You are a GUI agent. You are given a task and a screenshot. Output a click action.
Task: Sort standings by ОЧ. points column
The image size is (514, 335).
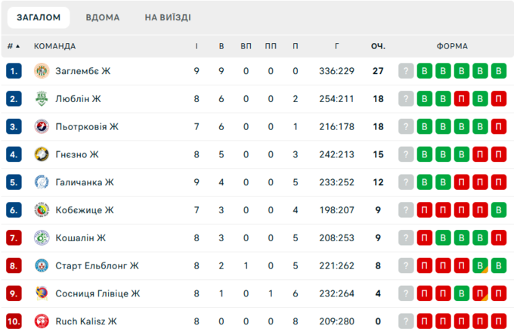[378, 46]
